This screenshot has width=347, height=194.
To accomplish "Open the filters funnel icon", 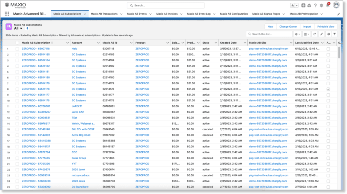I will point(334,34).
